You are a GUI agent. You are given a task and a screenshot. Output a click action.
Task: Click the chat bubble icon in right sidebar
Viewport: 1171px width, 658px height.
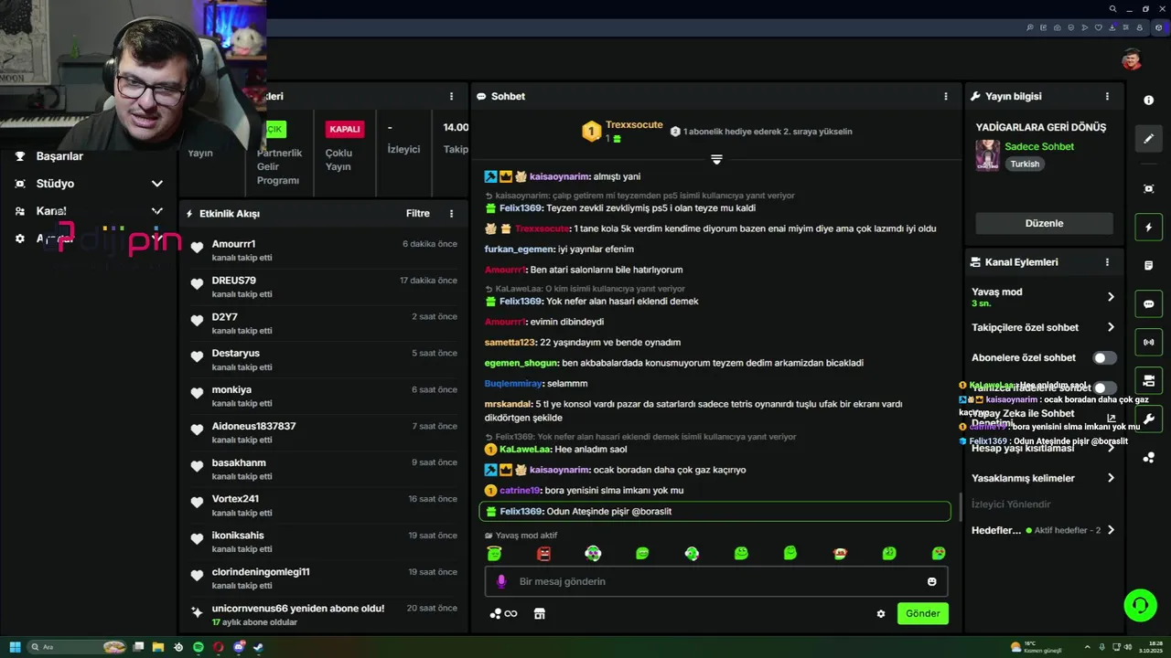pyautogui.click(x=1149, y=304)
